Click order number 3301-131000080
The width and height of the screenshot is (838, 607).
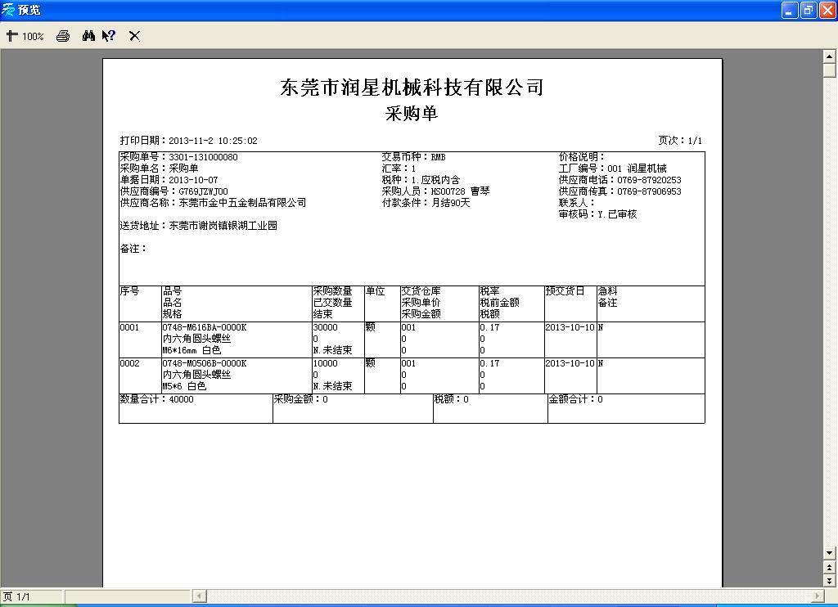[203, 157]
